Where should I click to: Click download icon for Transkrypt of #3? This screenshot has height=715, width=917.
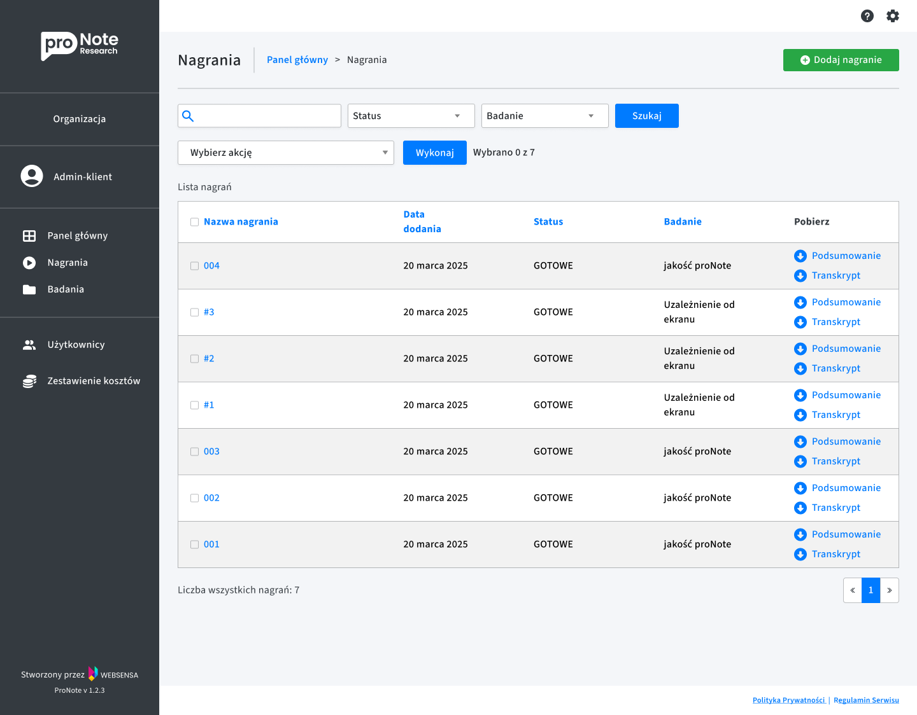coord(800,322)
